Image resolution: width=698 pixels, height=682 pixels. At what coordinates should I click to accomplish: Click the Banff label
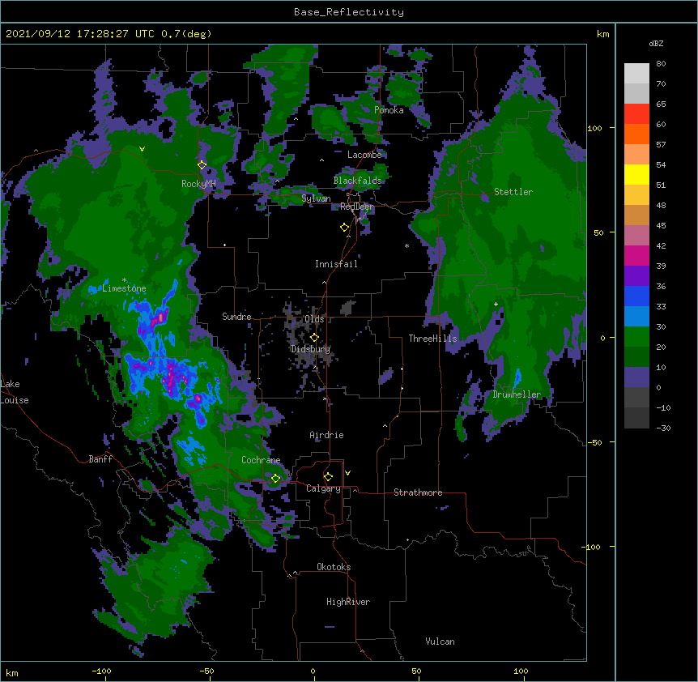(x=100, y=459)
